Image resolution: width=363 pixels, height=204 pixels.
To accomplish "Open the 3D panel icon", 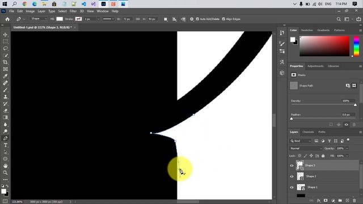I will 282,73.
